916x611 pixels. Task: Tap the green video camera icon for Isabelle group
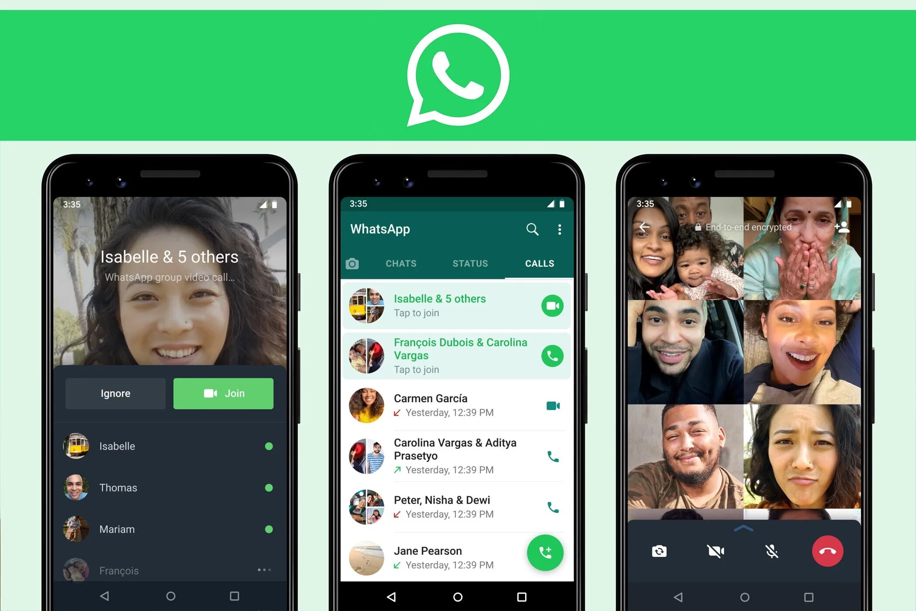pos(551,306)
